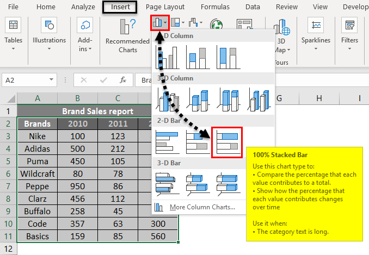Switch to the Analyze tab

click(83, 7)
